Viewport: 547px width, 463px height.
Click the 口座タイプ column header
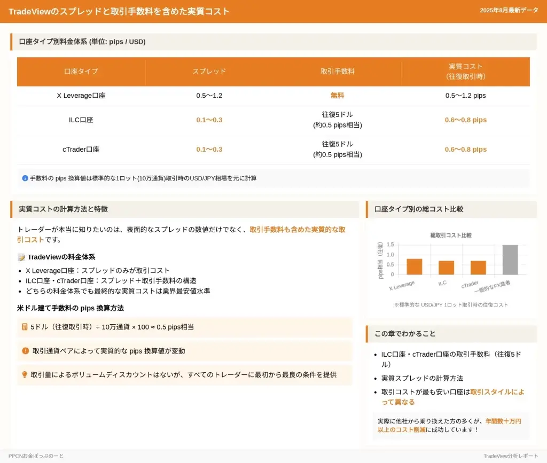(x=81, y=72)
